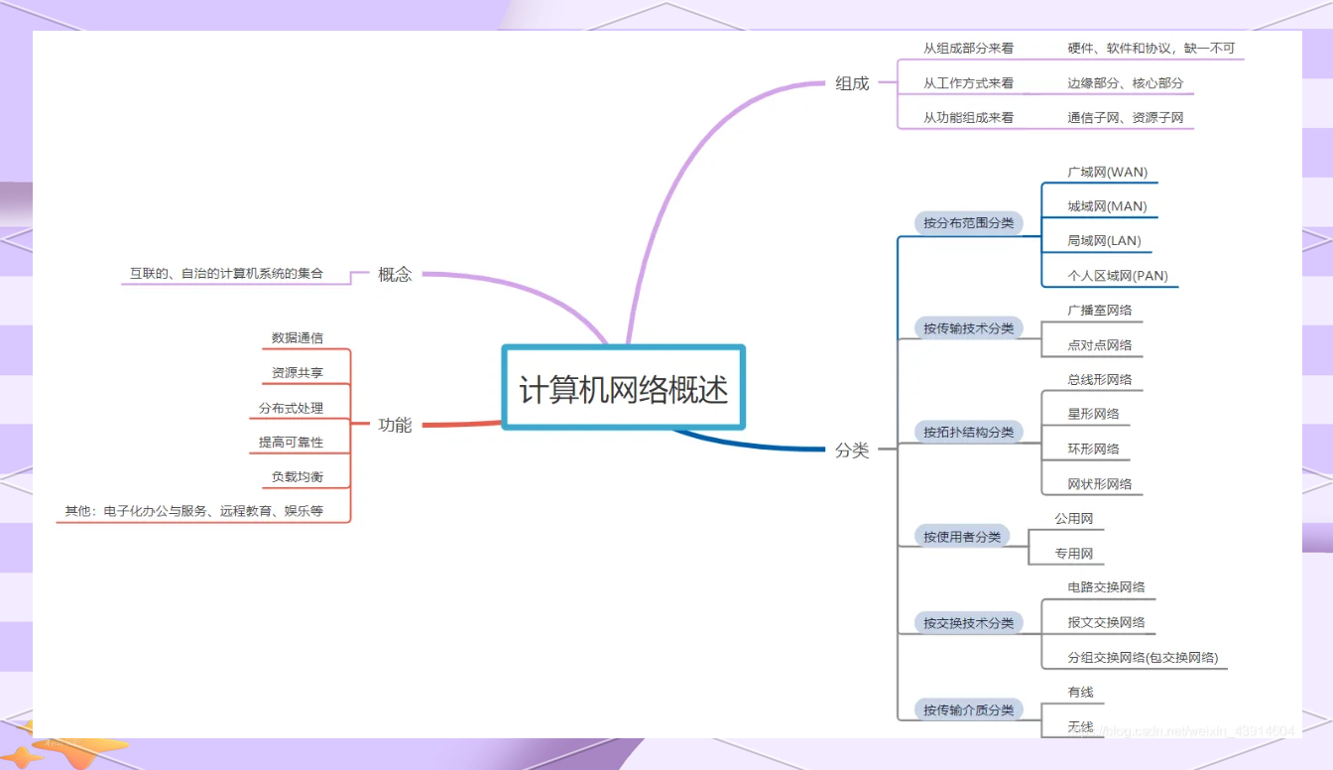Viewport: 1333px width, 770px height.
Task: Select the 个人区域网(PAN) leaf
Action: pos(1117,276)
